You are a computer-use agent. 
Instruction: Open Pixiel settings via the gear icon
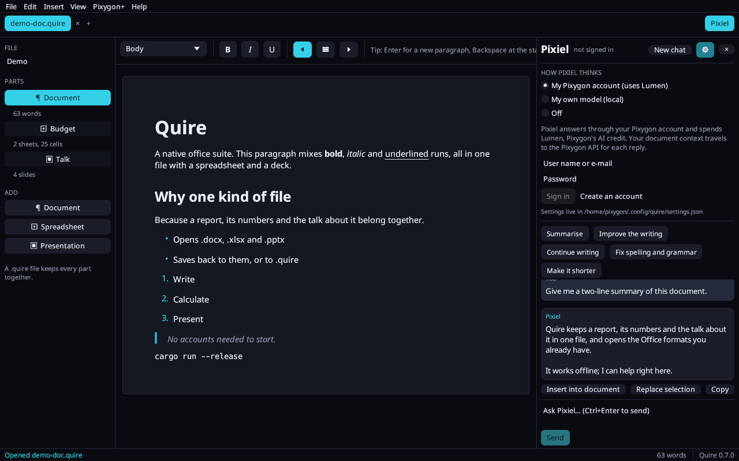coord(705,50)
